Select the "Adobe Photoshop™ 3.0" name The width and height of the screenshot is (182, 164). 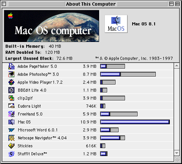38,74
